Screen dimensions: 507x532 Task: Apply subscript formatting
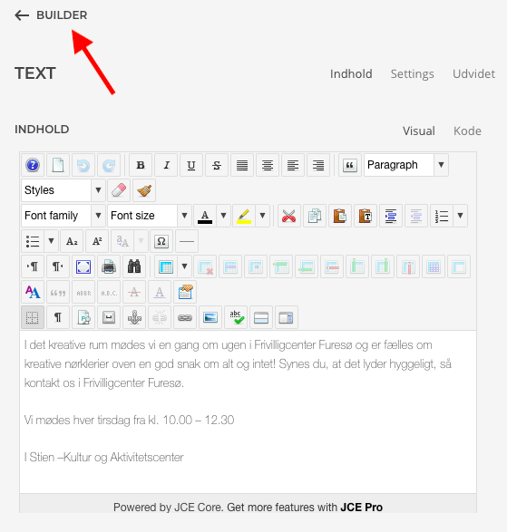(x=72, y=241)
